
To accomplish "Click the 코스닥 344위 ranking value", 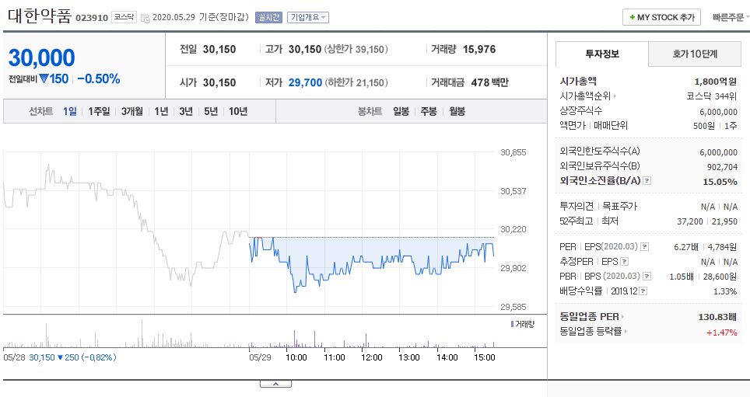I will (712, 96).
